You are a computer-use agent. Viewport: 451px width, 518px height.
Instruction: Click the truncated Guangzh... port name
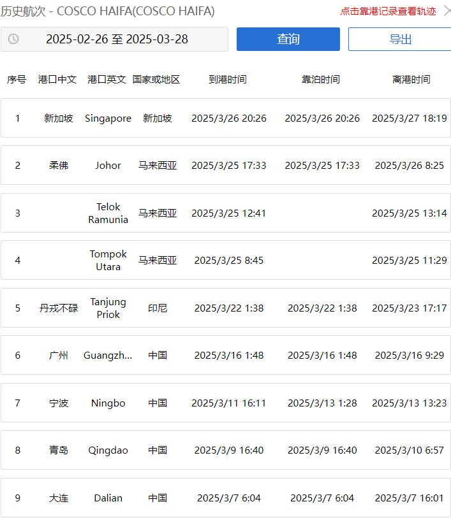click(108, 356)
